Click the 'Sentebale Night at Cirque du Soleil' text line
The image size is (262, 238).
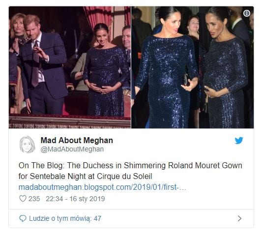(91, 176)
